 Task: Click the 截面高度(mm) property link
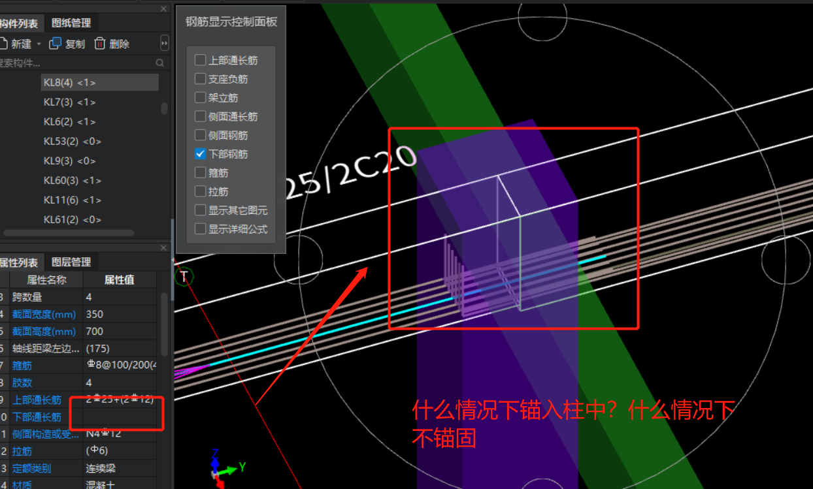click(x=44, y=331)
